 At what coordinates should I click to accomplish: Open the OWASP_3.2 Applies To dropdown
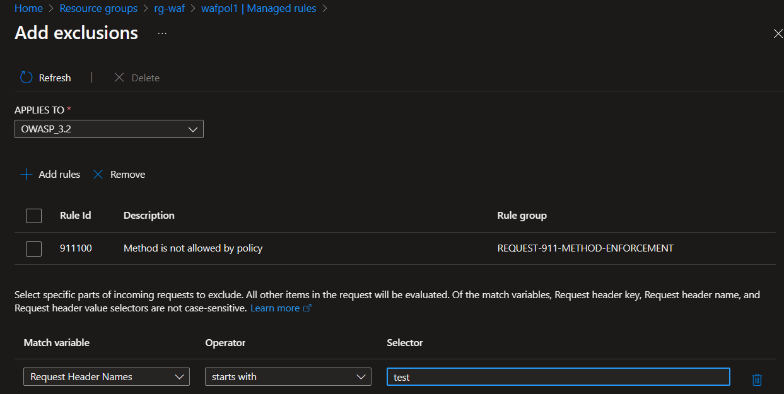(109, 129)
